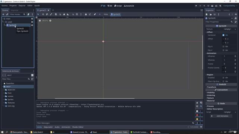Choose Select Mode tool in viewport toolbar
Image resolution: width=239 pixels, height=134 pixels.
[x=38, y=14]
